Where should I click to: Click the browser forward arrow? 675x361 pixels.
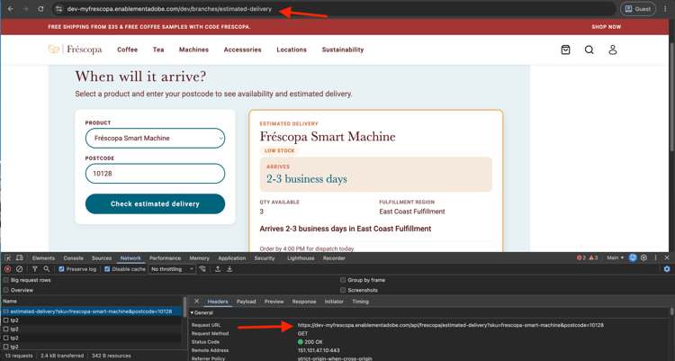coord(25,9)
